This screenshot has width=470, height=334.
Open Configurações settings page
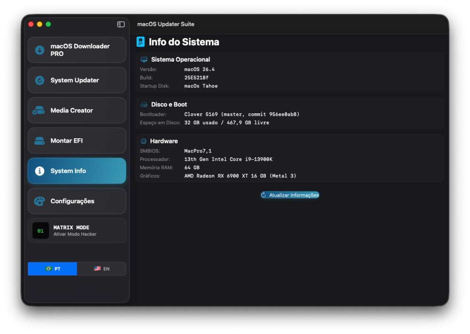coord(77,201)
